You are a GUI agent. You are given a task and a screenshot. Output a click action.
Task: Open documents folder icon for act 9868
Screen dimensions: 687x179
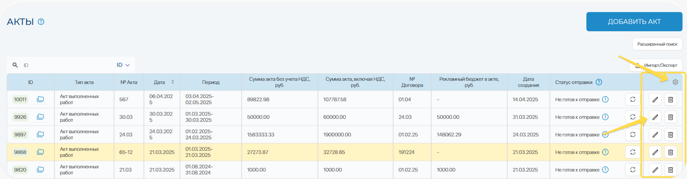tap(40, 152)
